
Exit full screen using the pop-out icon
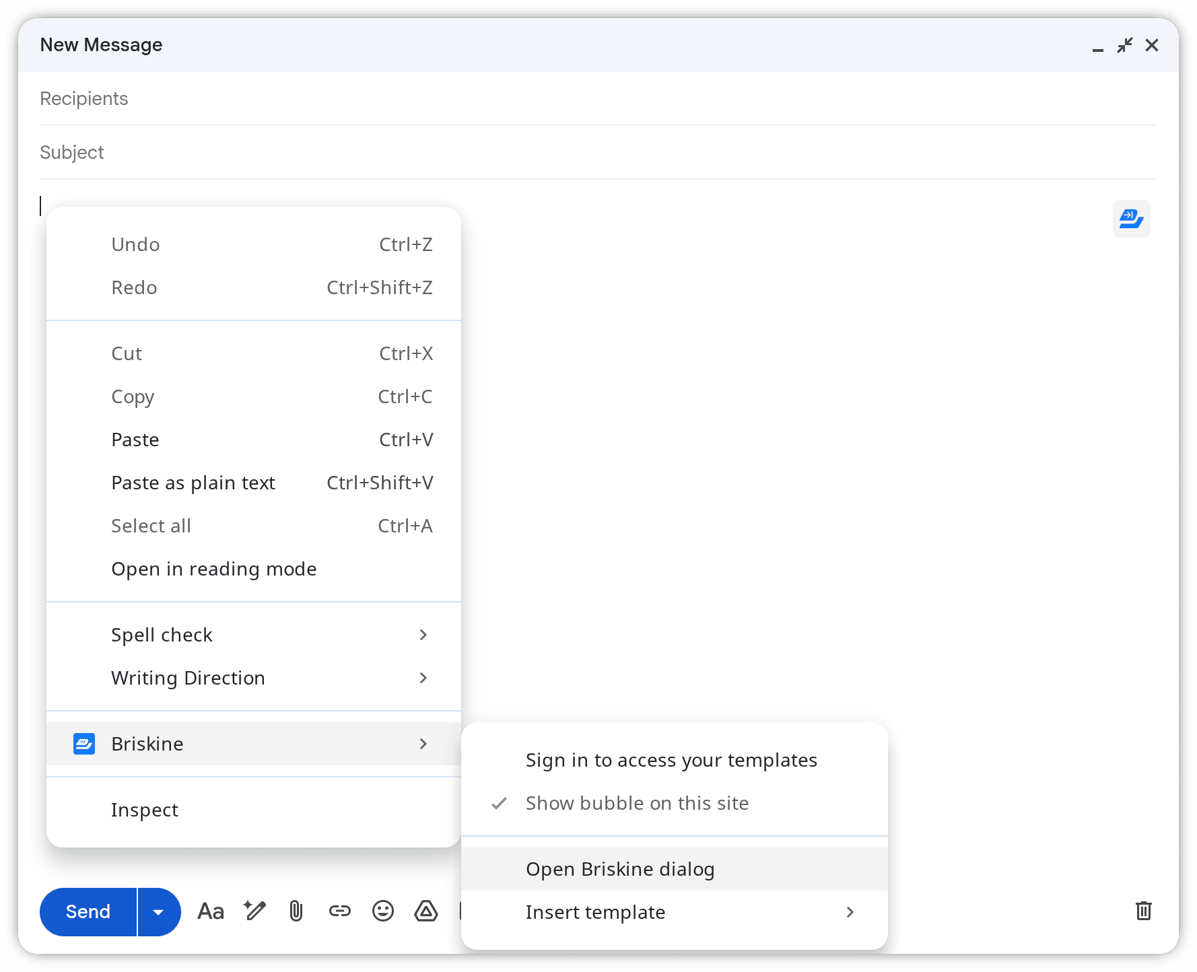[1124, 44]
